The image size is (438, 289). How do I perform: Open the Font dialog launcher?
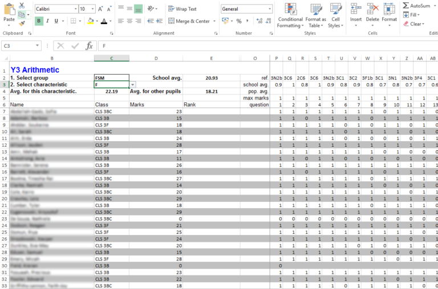(x=111, y=33)
